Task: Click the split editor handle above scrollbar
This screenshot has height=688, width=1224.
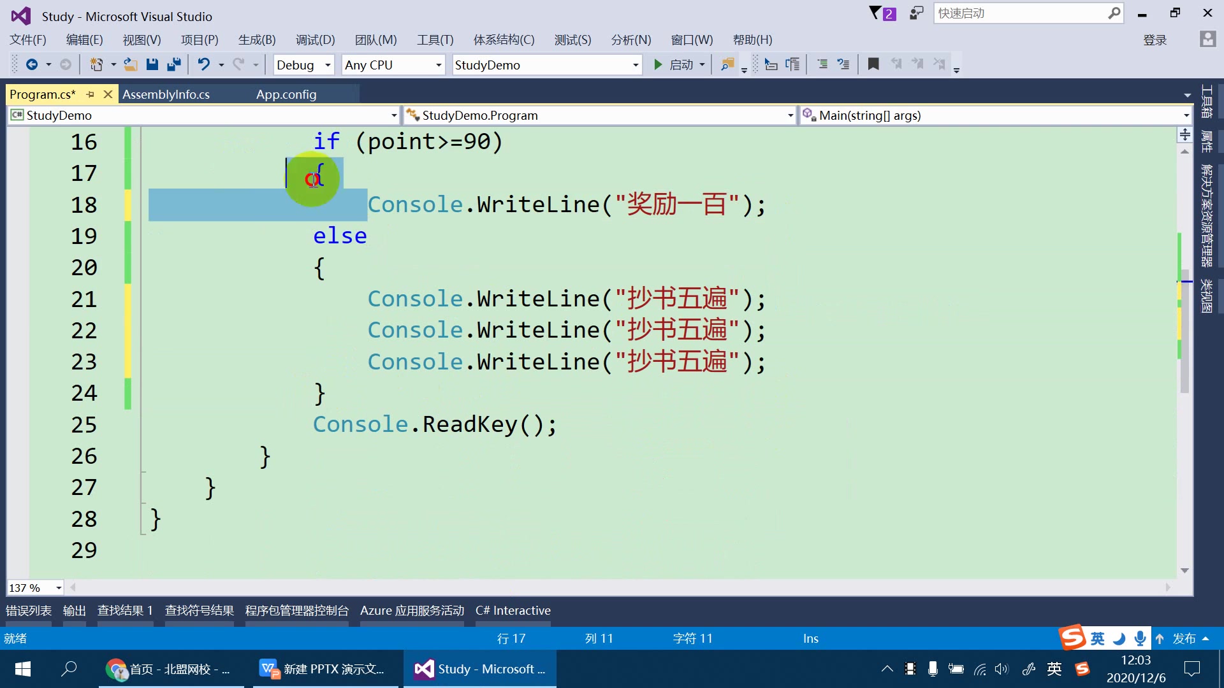Action: click(x=1184, y=134)
